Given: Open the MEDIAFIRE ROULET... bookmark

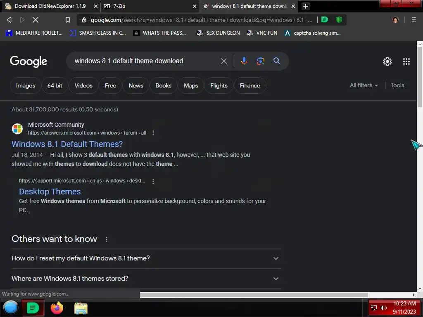Looking at the screenshot, I should [34, 33].
